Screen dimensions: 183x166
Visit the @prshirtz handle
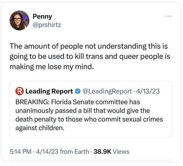point(47,25)
